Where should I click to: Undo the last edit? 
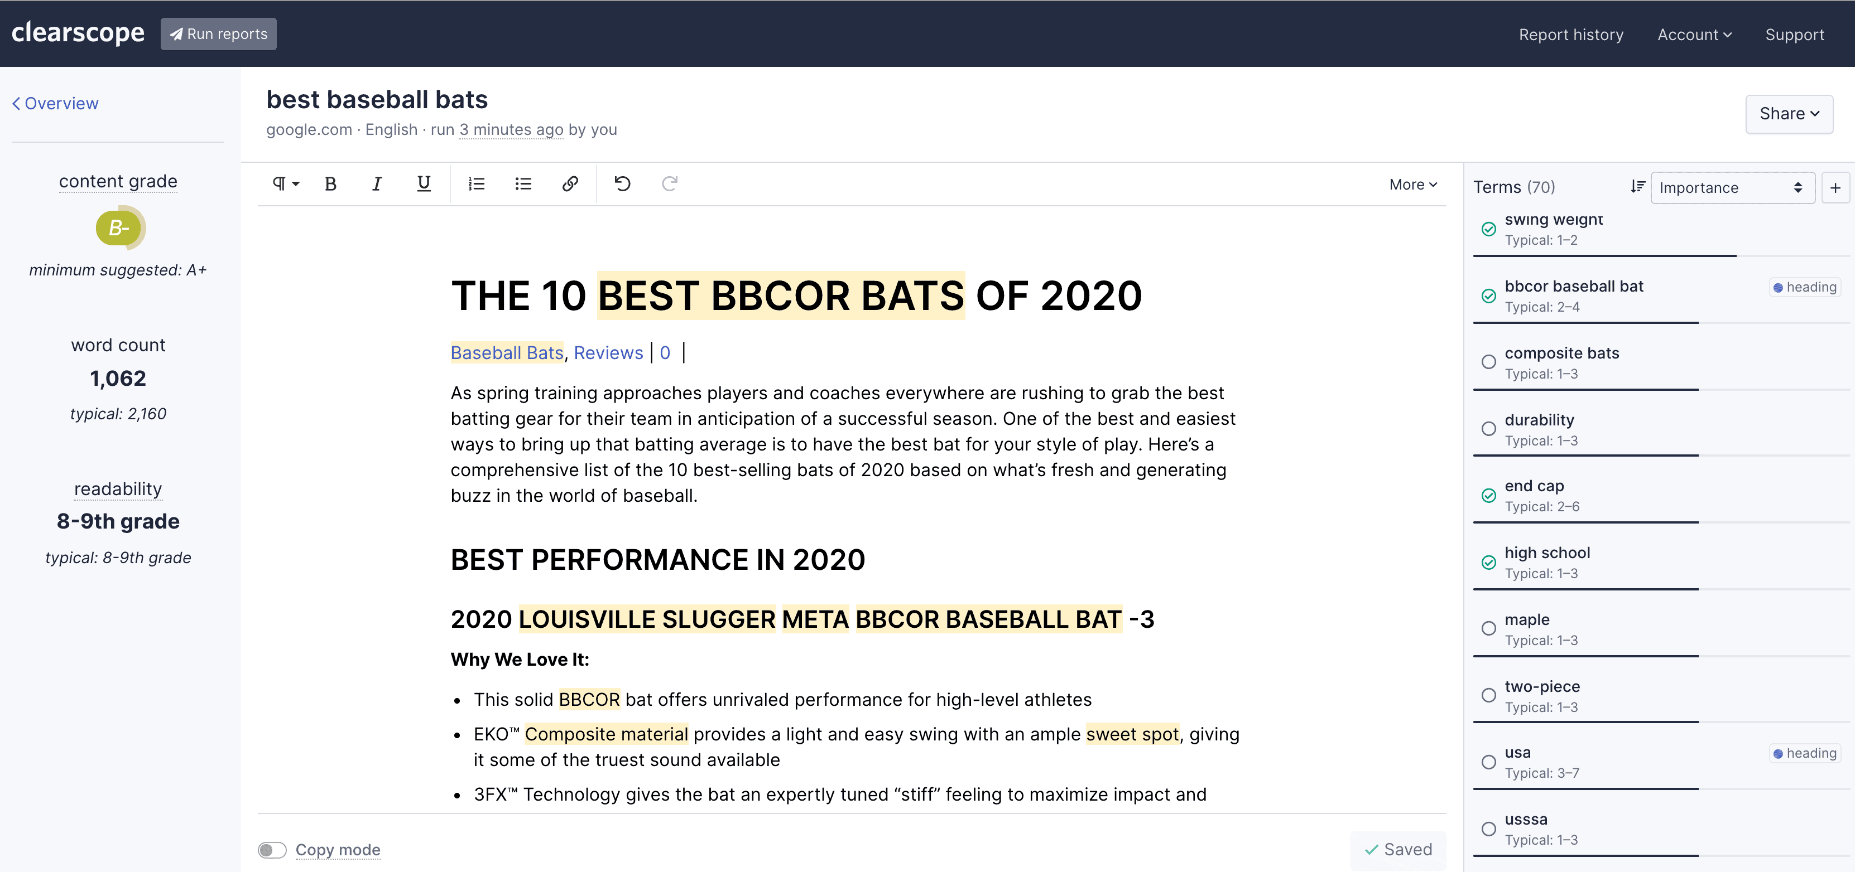(x=622, y=184)
